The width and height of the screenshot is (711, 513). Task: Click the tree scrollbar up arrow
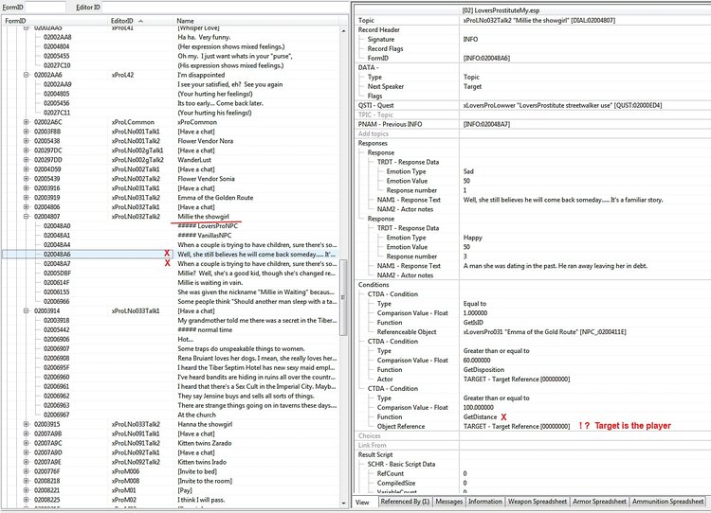tap(343, 31)
